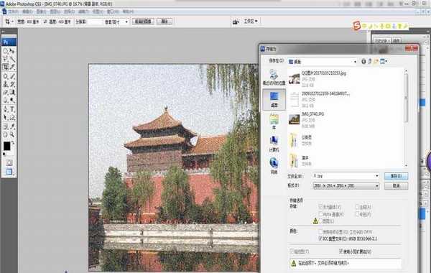Open Recent Places in save dialog sidebar
This screenshot has width=431, height=273.
274,77
